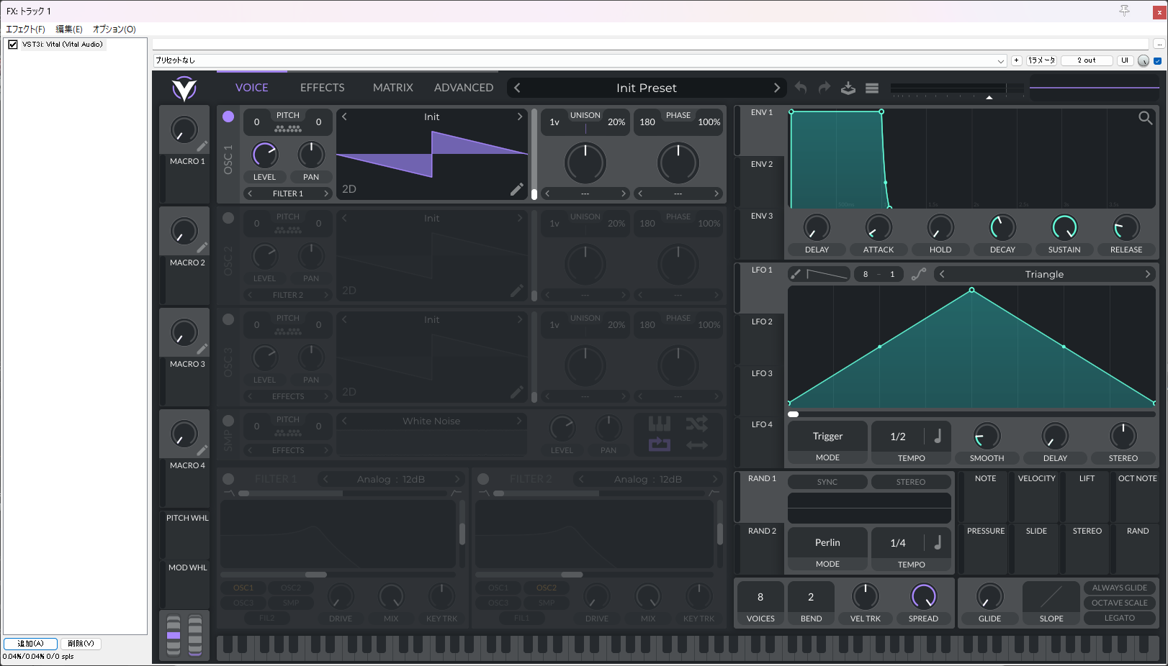This screenshot has width=1168, height=666.
Task: Click envelope magnifier zoom icon
Action: click(1145, 117)
